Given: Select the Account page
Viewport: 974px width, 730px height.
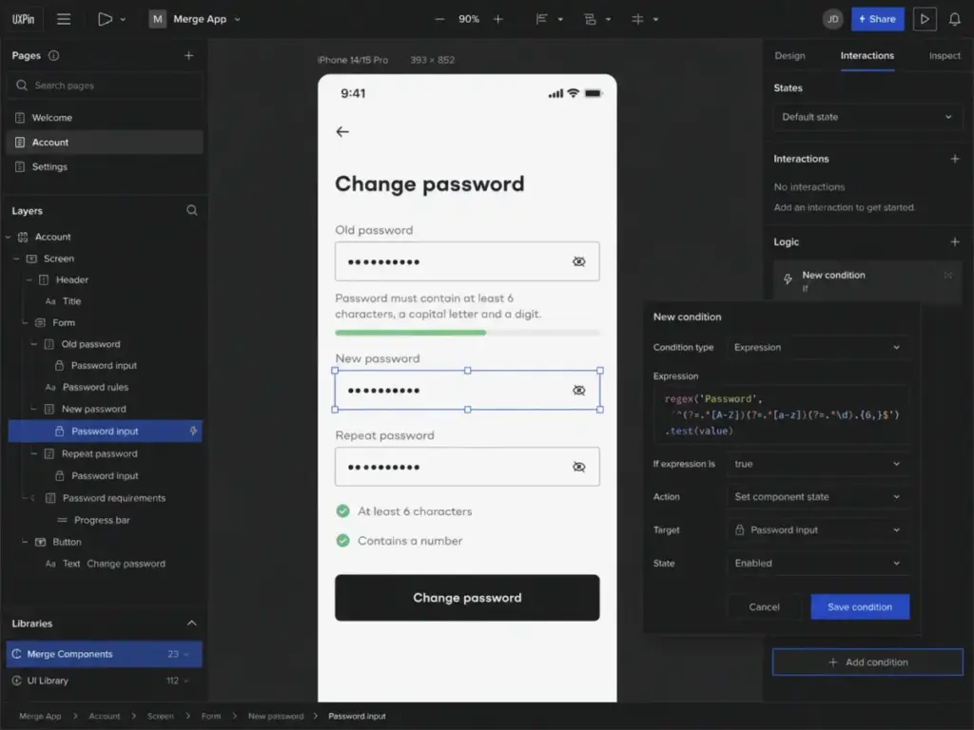Looking at the screenshot, I should pos(105,143).
